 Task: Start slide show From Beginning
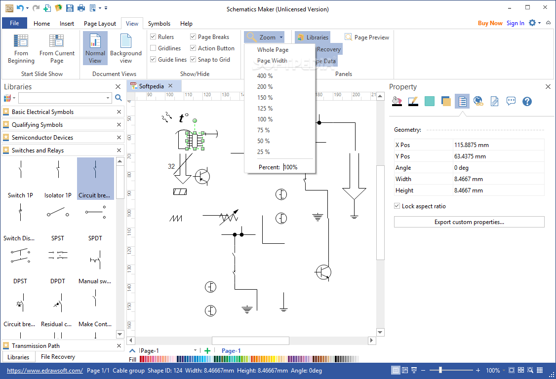point(21,49)
